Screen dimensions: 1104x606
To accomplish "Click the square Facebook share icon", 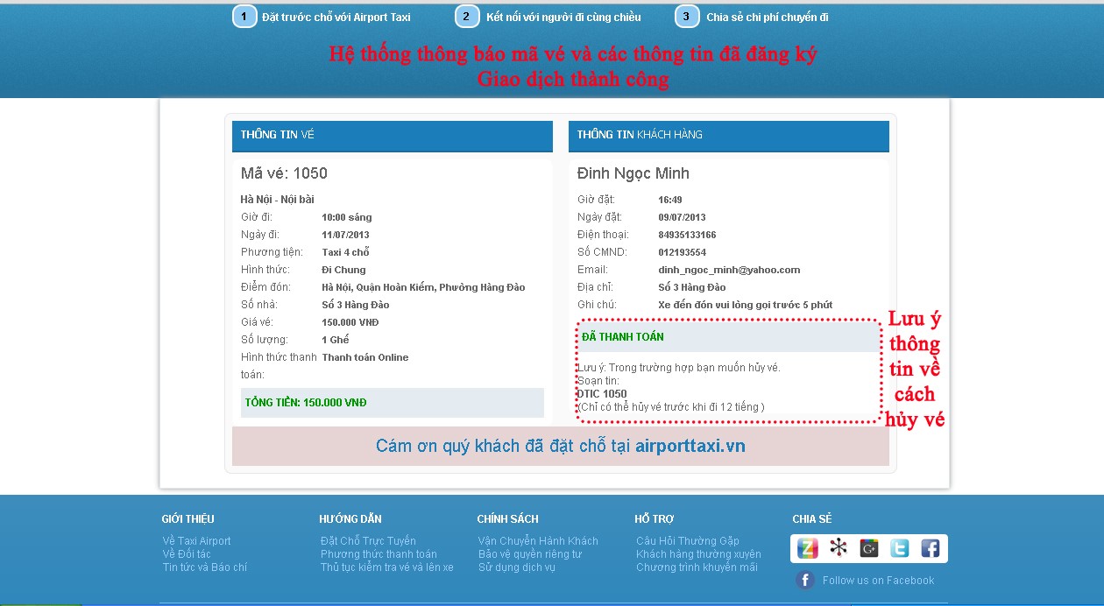I will 930,548.
